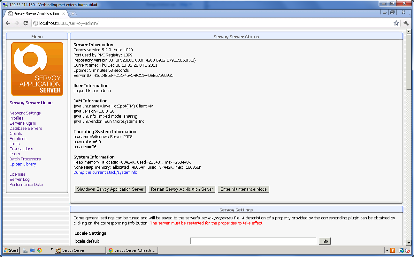Click the locale.default text field
Viewport: 414px width, 257px height.
(x=253, y=241)
